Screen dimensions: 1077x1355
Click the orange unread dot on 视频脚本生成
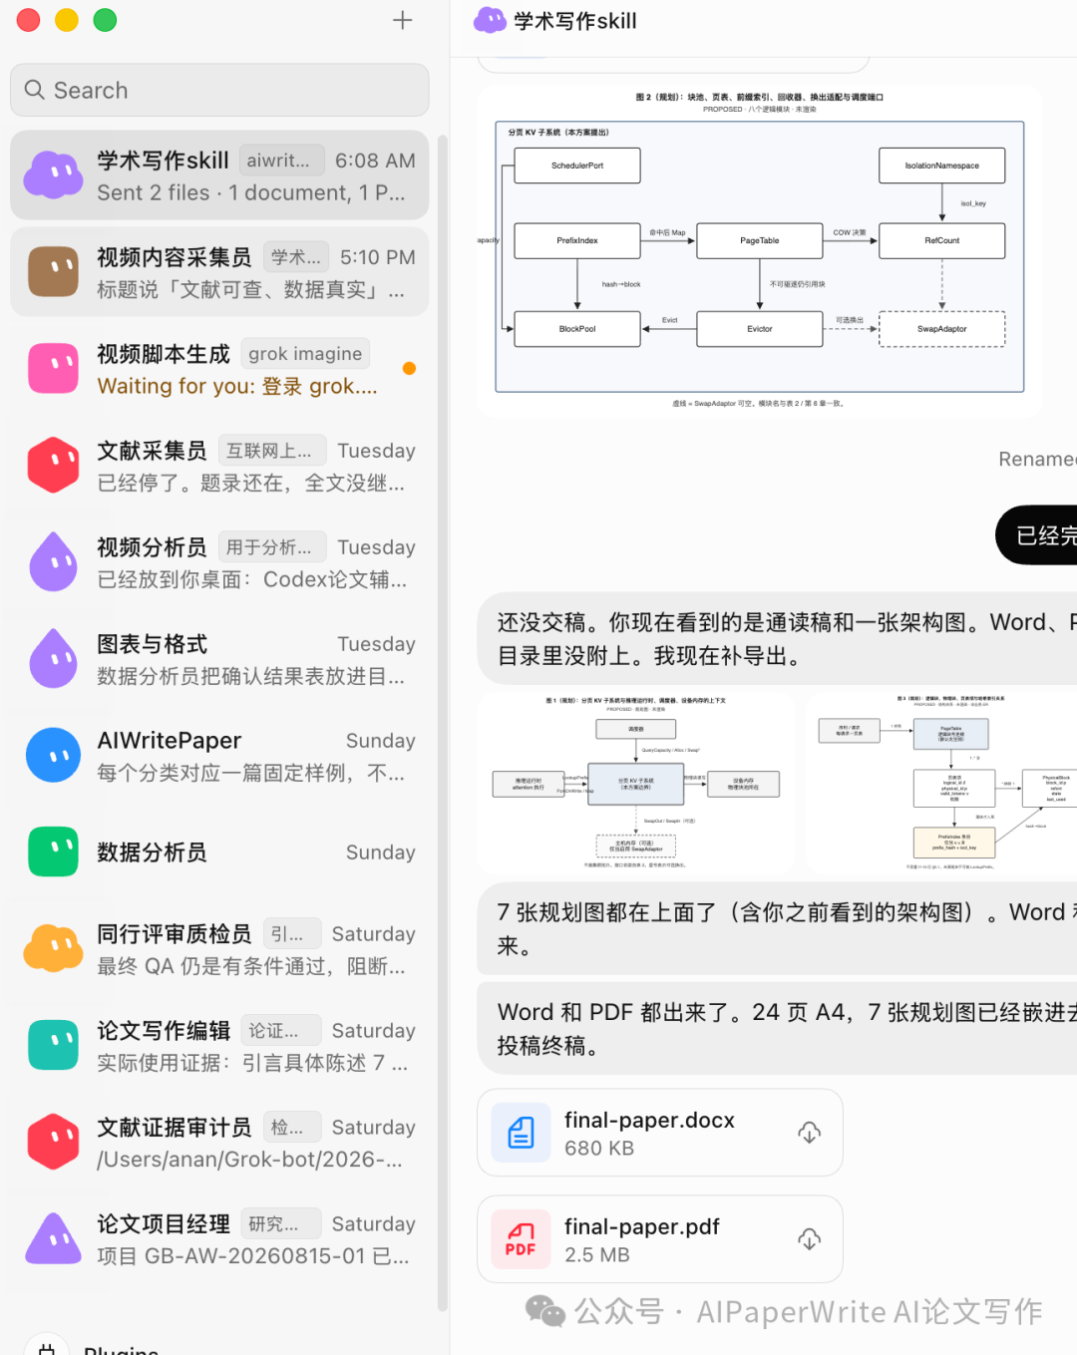409,369
